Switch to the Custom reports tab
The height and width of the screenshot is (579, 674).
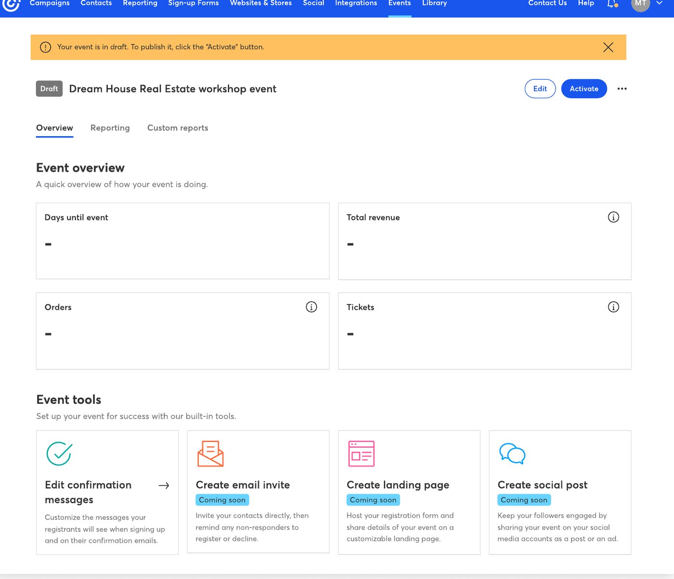178,128
